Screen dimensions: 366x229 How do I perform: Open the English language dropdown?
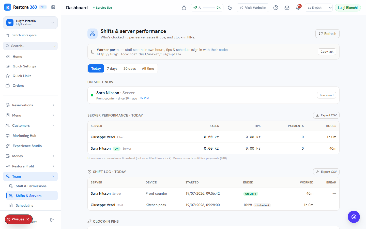[x=319, y=8]
